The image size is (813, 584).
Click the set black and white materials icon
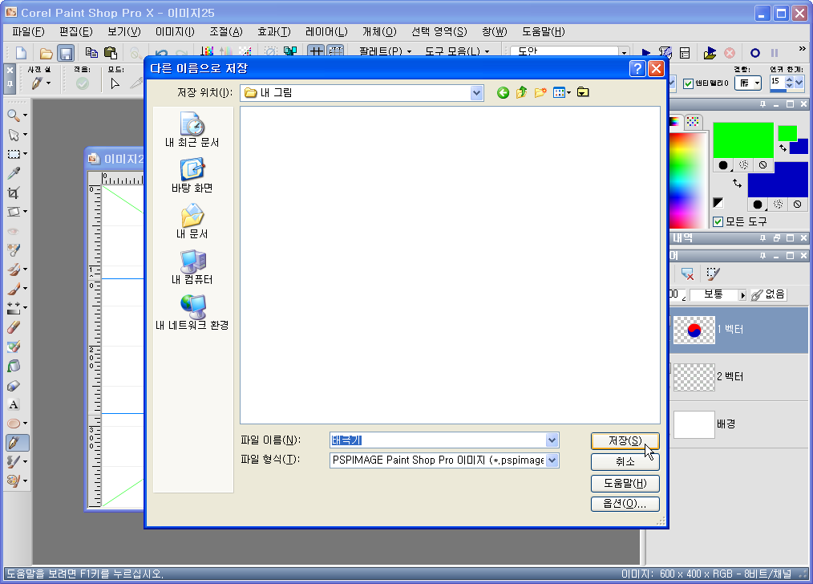(x=718, y=203)
